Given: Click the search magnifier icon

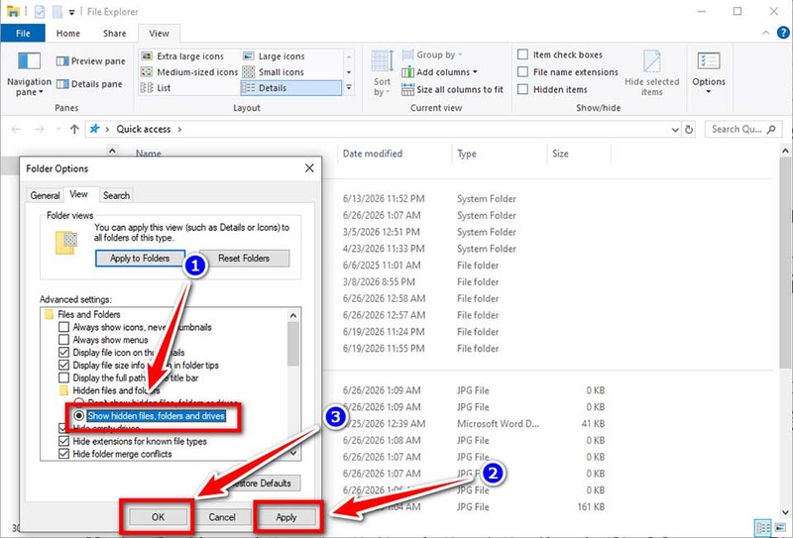Looking at the screenshot, I should click(771, 130).
